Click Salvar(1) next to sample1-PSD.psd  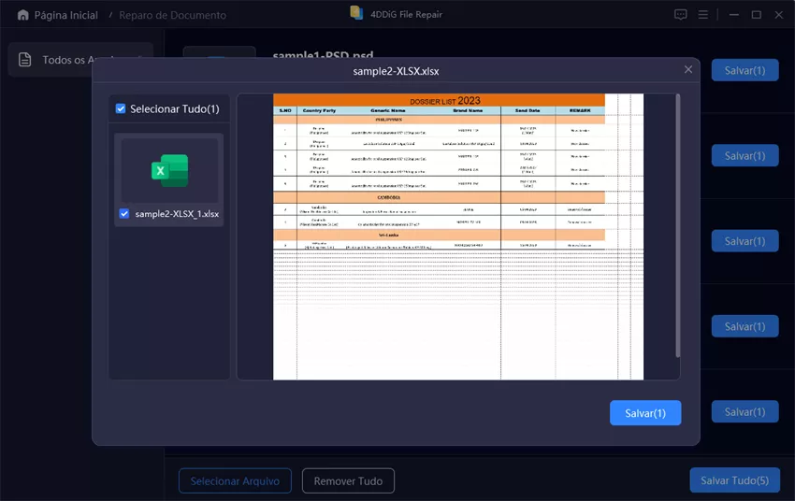(744, 70)
